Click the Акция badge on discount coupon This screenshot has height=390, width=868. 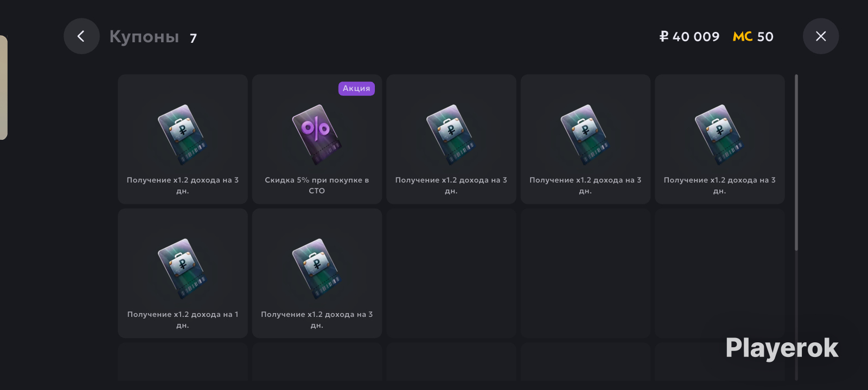coord(356,88)
